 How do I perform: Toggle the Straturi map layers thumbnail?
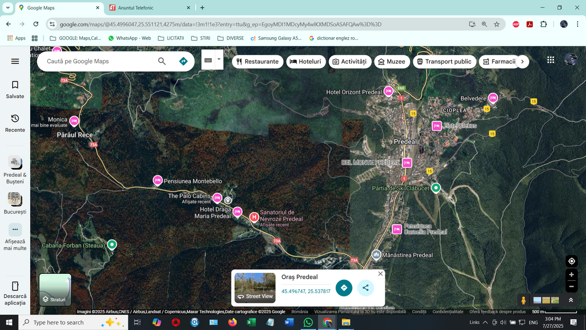pyautogui.click(x=55, y=289)
